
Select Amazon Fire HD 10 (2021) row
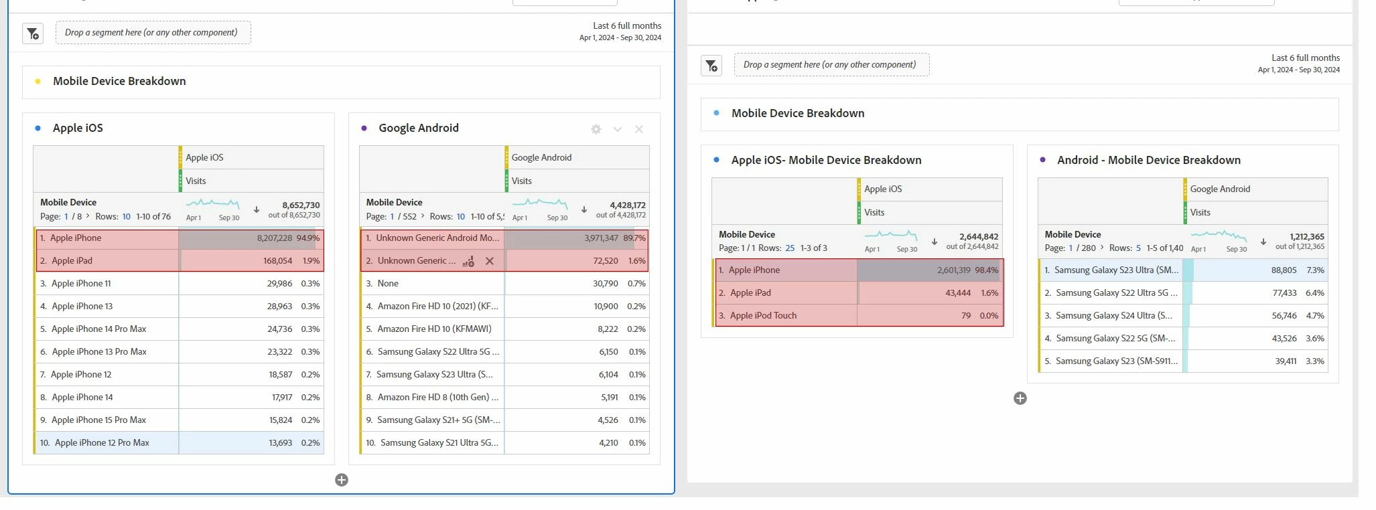pos(504,307)
